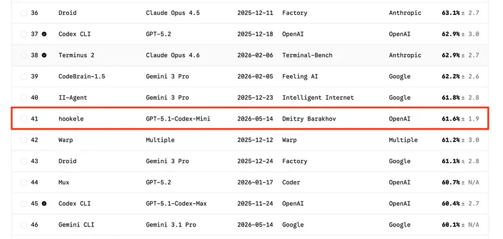Click the Multiple model cell for Warp
Screen dimensions: 503x239
pos(160,140)
